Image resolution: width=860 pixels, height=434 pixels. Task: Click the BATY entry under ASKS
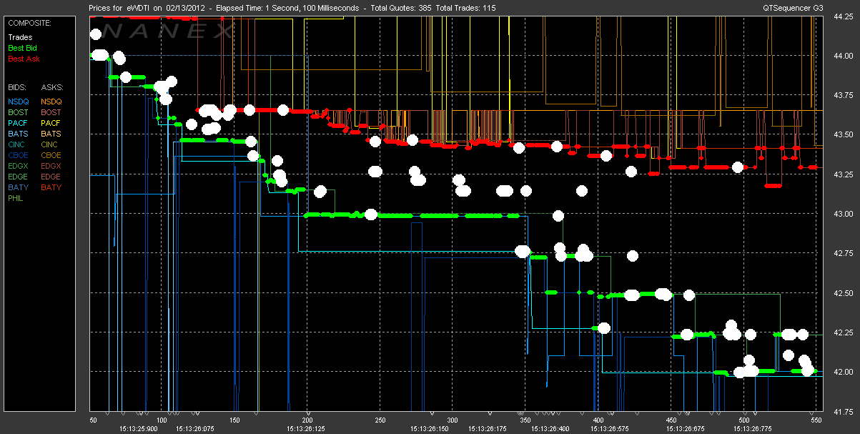[x=51, y=187]
